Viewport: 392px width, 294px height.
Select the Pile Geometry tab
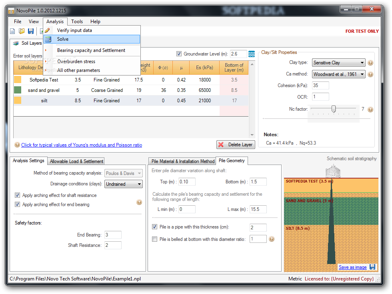[x=232, y=161]
